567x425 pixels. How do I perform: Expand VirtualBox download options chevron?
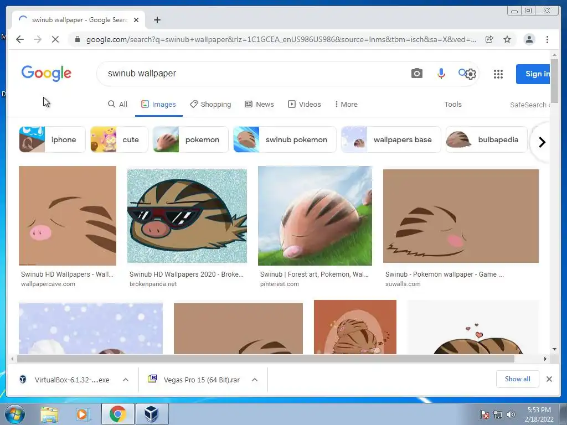[126, 380]
